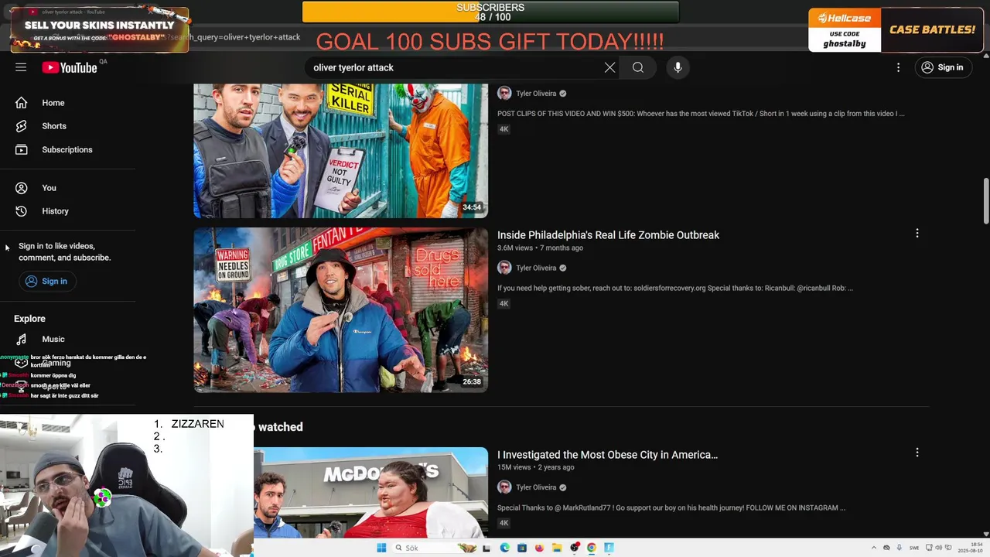Image resolution: width=990 pixels, height=557 pixels.
Task: Click the '15M views • 2 years ago' text
Action: click(x=535, y=467)
